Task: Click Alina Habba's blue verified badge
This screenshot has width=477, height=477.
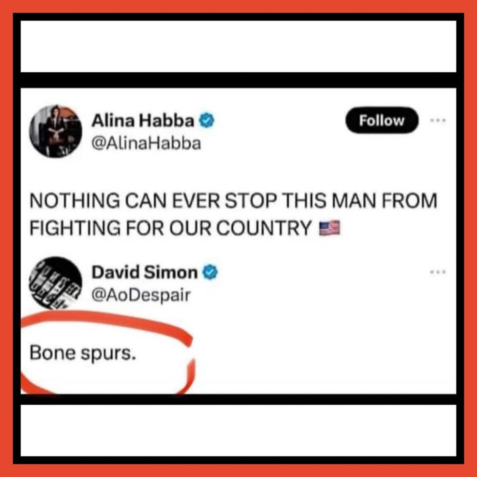Action: 207,121
